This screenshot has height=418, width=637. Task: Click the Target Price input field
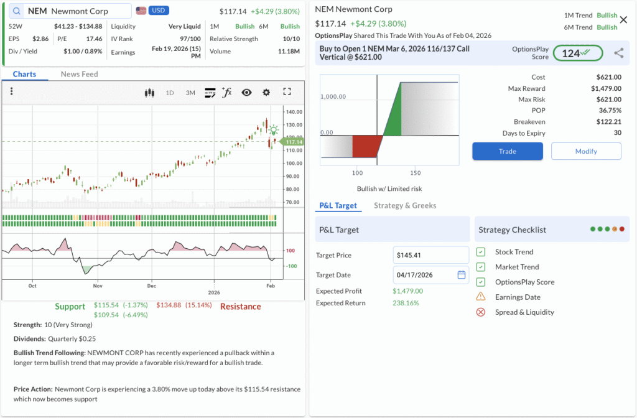(x=430, y=255)
